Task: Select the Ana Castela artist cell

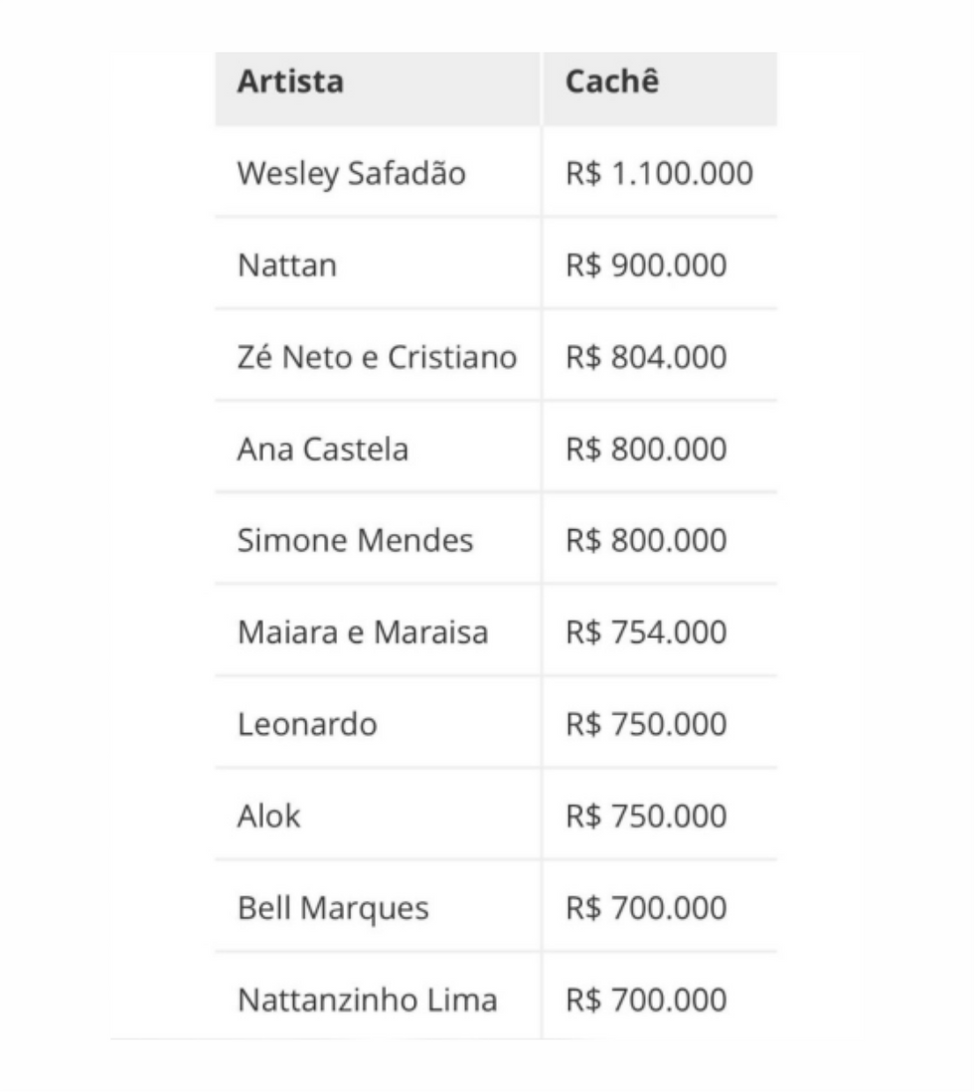Action: 322,449
